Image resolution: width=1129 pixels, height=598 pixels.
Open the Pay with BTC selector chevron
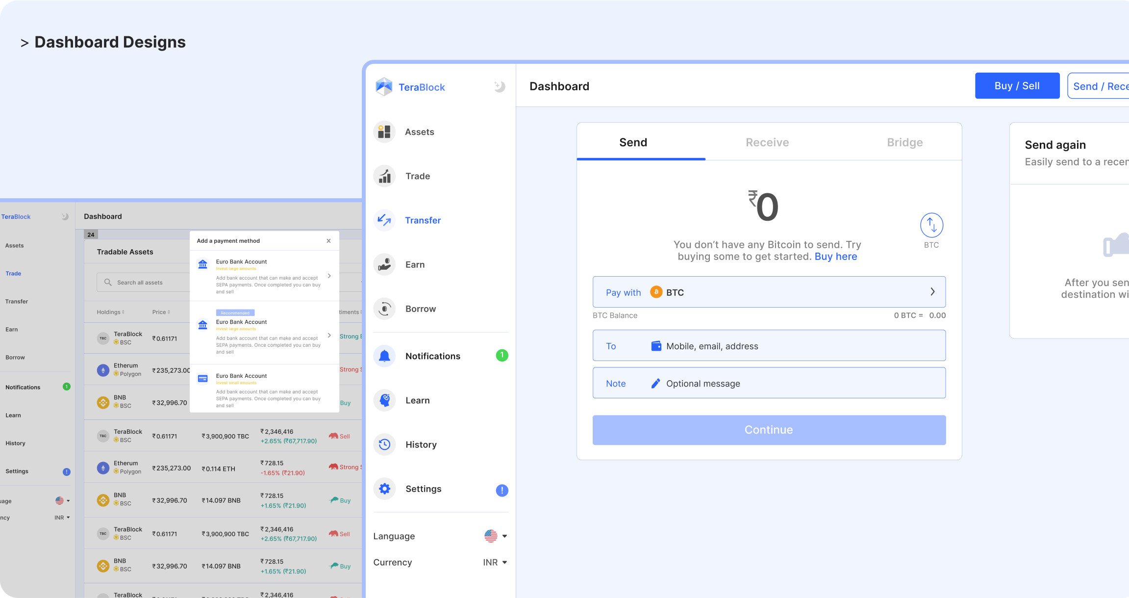pyautogui.click(x=932, y=291)
